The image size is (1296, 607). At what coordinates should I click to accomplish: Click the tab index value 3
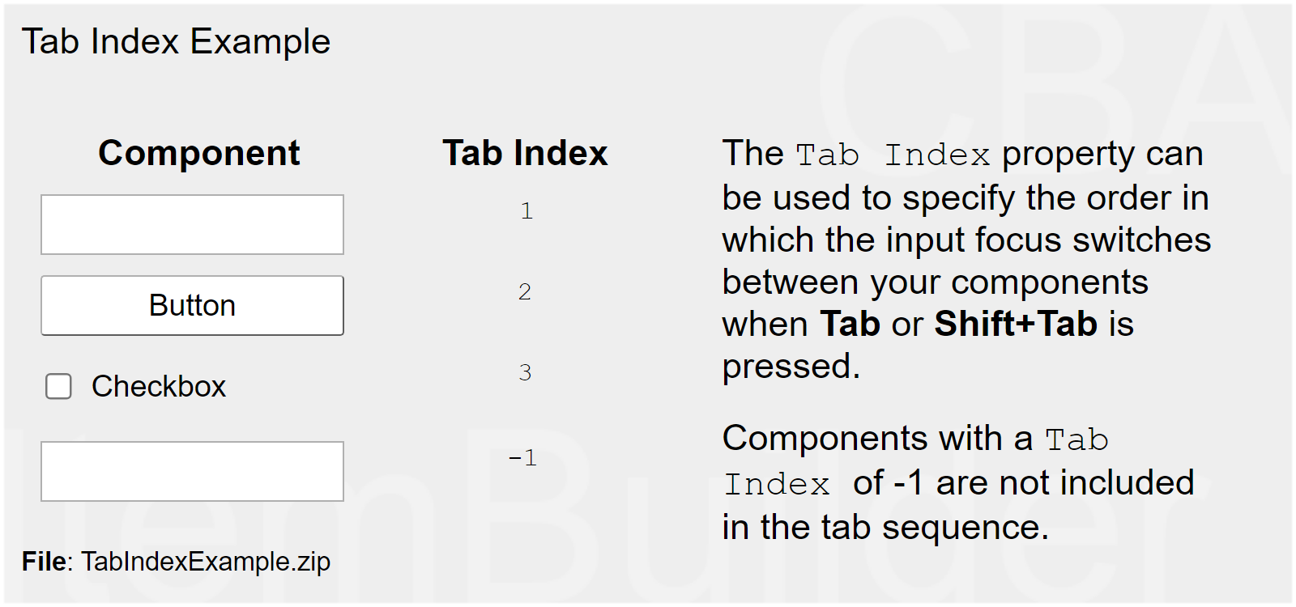(x=525, y=373)
